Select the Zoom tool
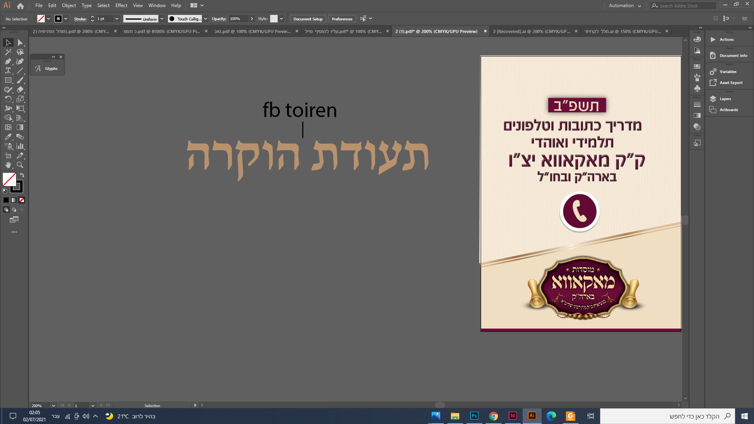The width and height of the screenshot is (754, 424). coord(20,165)
